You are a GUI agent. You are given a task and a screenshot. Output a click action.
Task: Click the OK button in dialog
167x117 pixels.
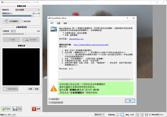130,101
